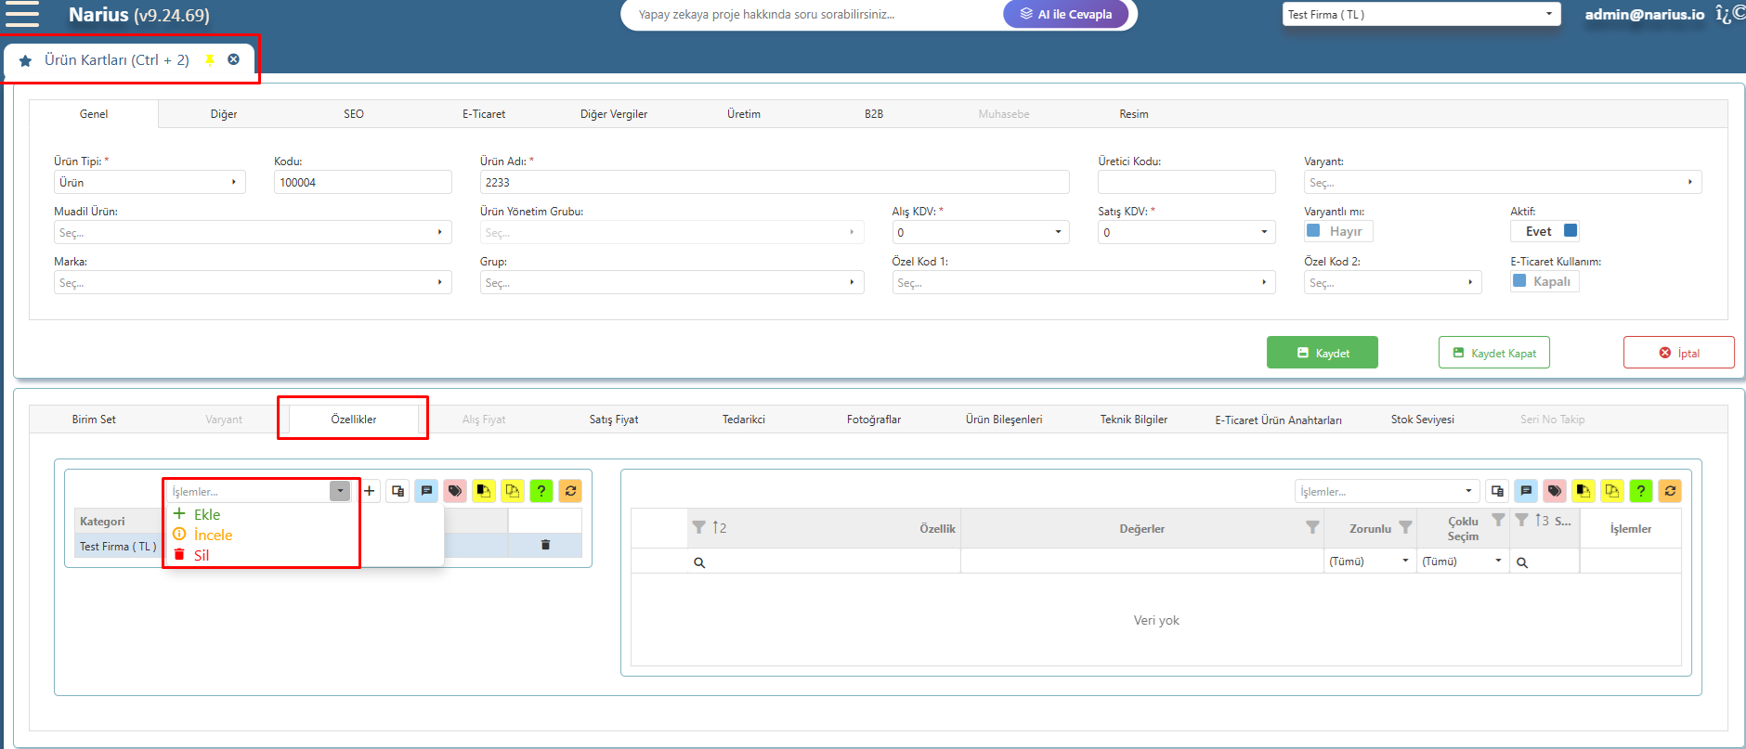Viewport: 1746px width, 749px height.
Task: Click the Üretici Kodu input field
Action: click(1187, 182)
